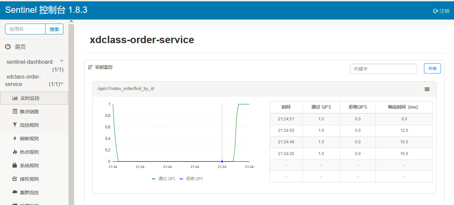
Task: Click the 10.0 response time cell
Action: click(x=404, y=142)
